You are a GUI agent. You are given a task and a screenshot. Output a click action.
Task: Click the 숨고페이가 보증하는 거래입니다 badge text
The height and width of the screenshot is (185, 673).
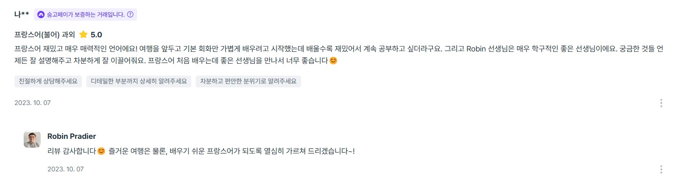coord(86,15)
